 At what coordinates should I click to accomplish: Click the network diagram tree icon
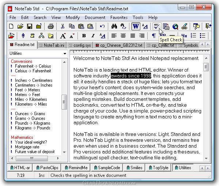click(x=41, y=36)
